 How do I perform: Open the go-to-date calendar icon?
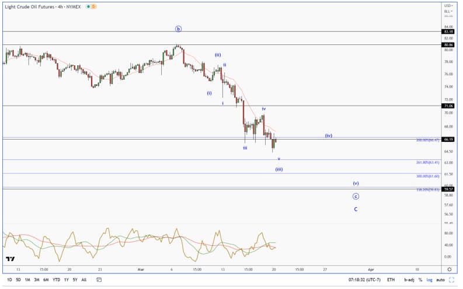(x=99, y=280)
